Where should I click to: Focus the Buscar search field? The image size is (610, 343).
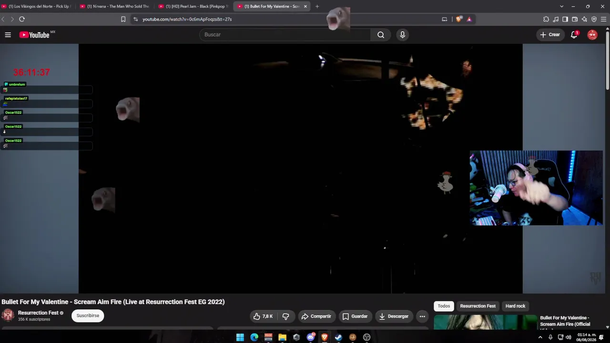pos(285,35)
